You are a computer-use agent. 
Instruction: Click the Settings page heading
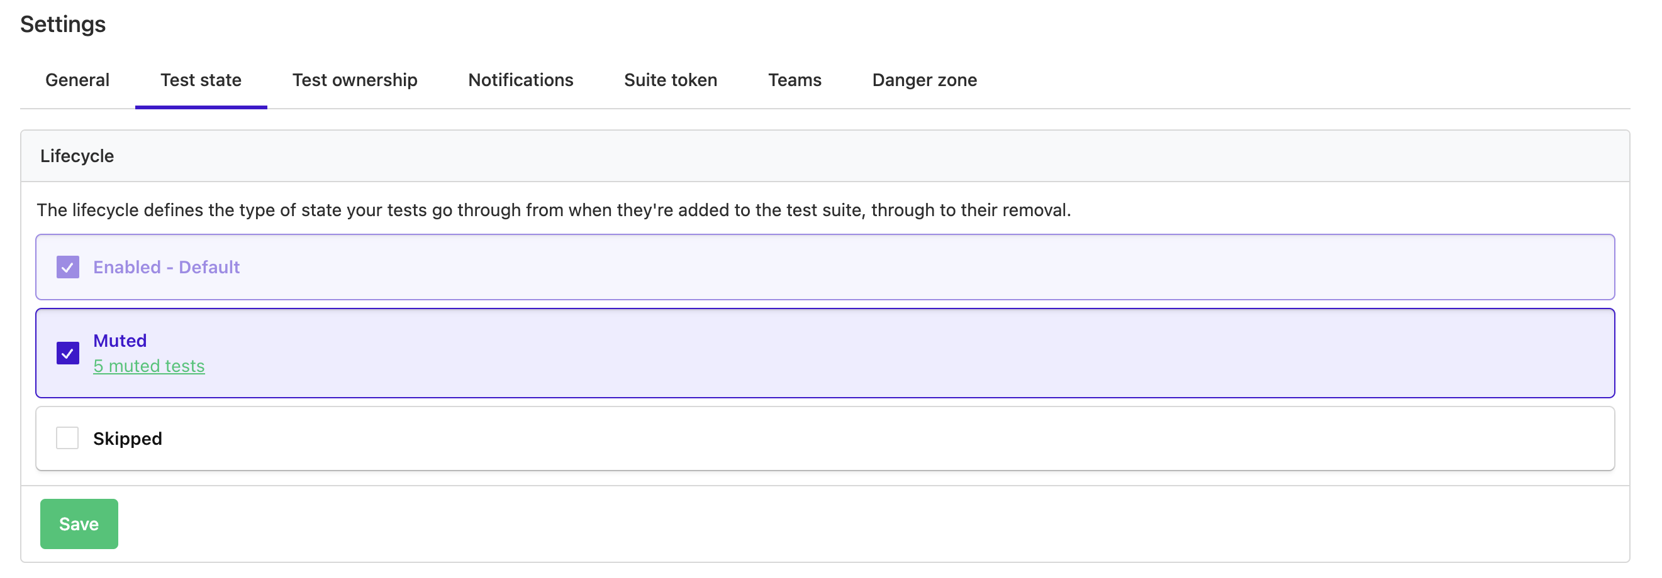62,25
